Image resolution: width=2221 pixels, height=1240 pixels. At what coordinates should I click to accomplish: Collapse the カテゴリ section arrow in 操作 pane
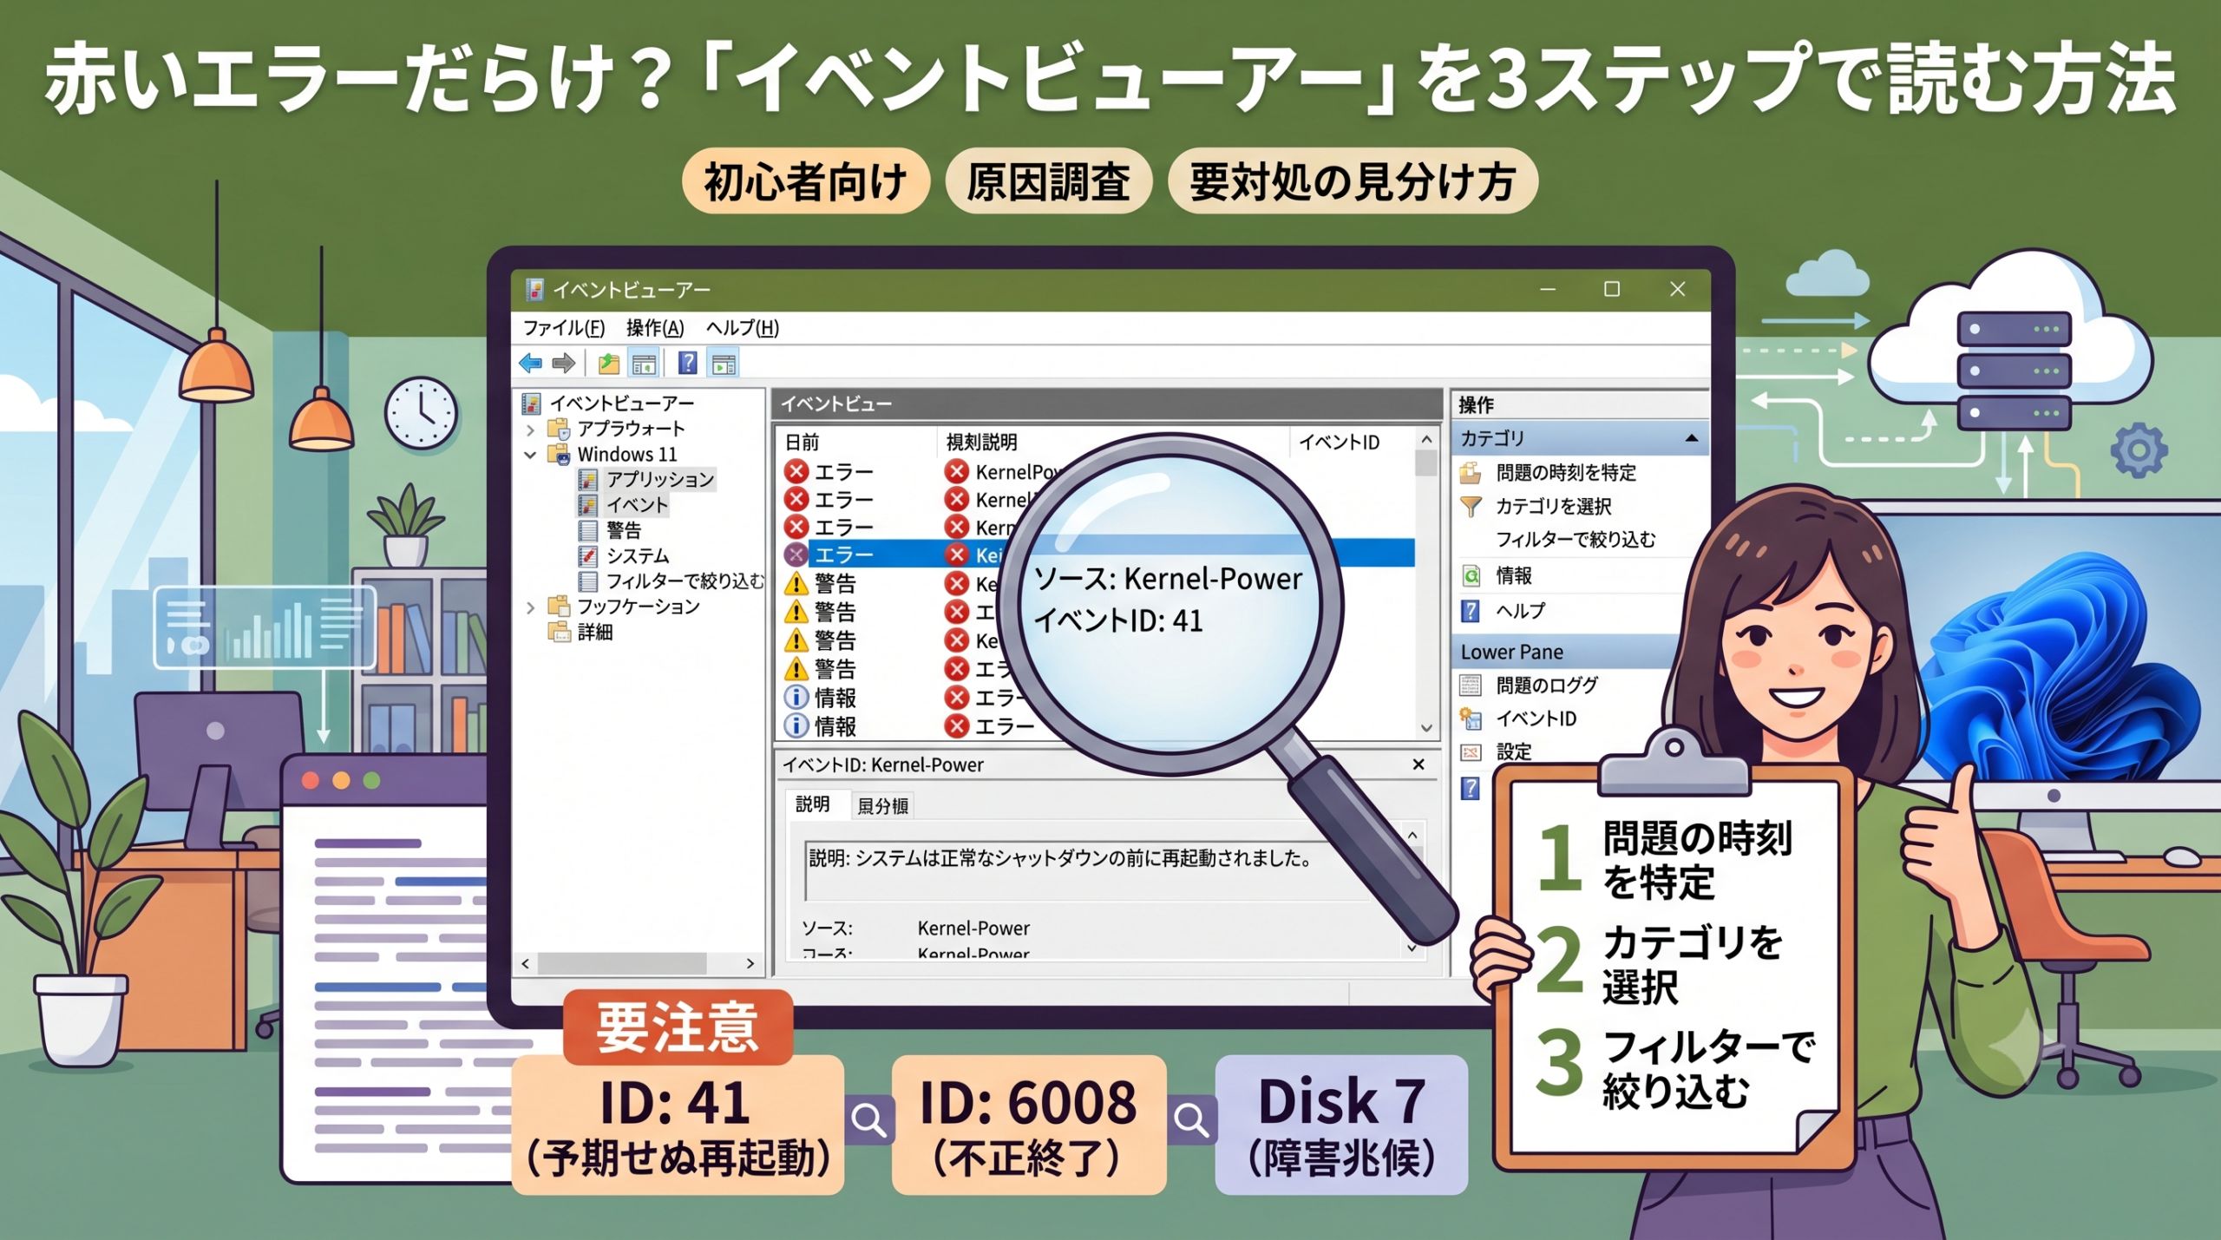(x=1691, y=438)
